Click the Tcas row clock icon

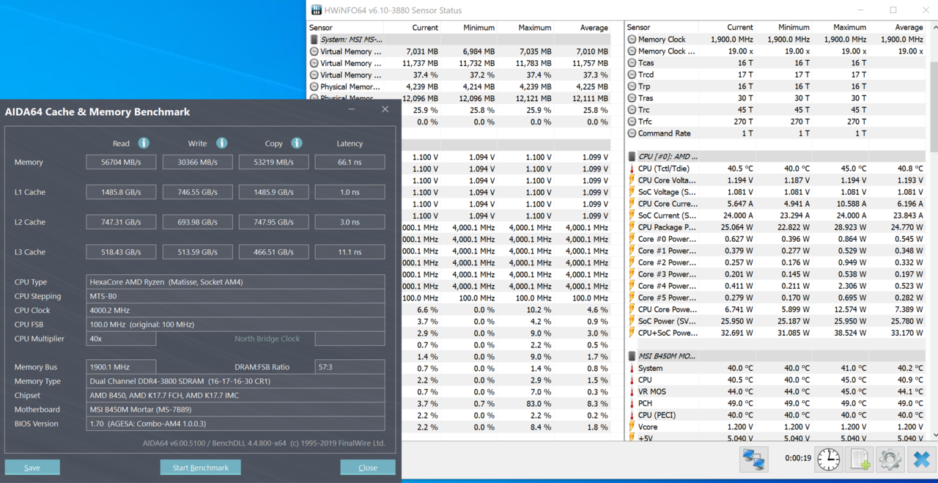coord(632,63)
